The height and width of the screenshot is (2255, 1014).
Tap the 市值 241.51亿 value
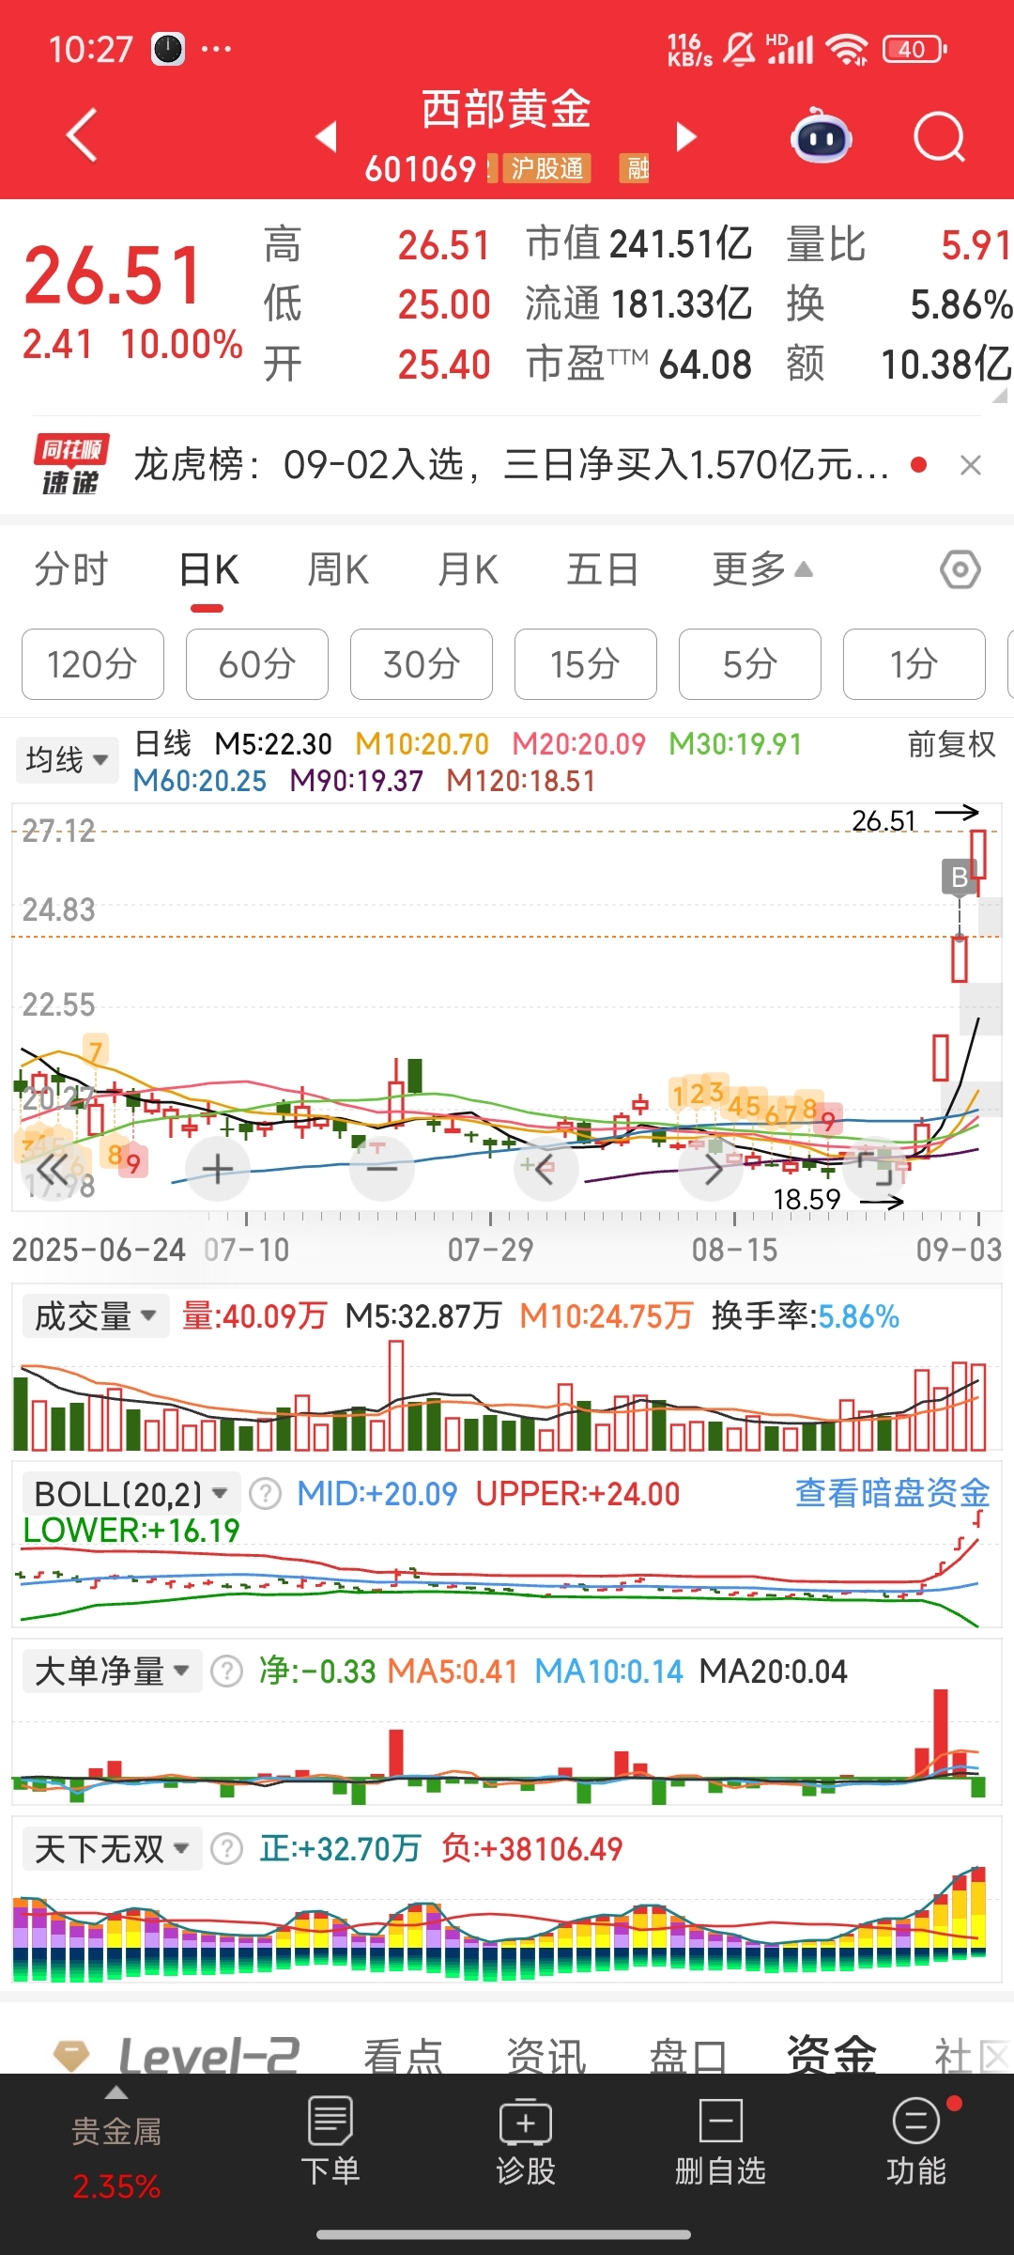(638, 244)
